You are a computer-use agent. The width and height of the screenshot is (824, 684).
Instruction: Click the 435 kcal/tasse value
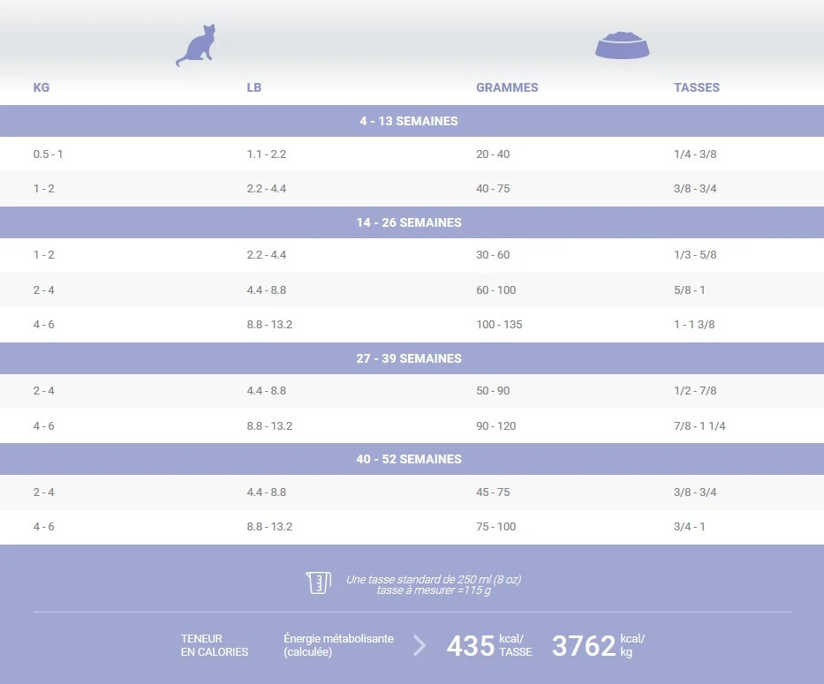pyautogui.click(x=488, y=645)
